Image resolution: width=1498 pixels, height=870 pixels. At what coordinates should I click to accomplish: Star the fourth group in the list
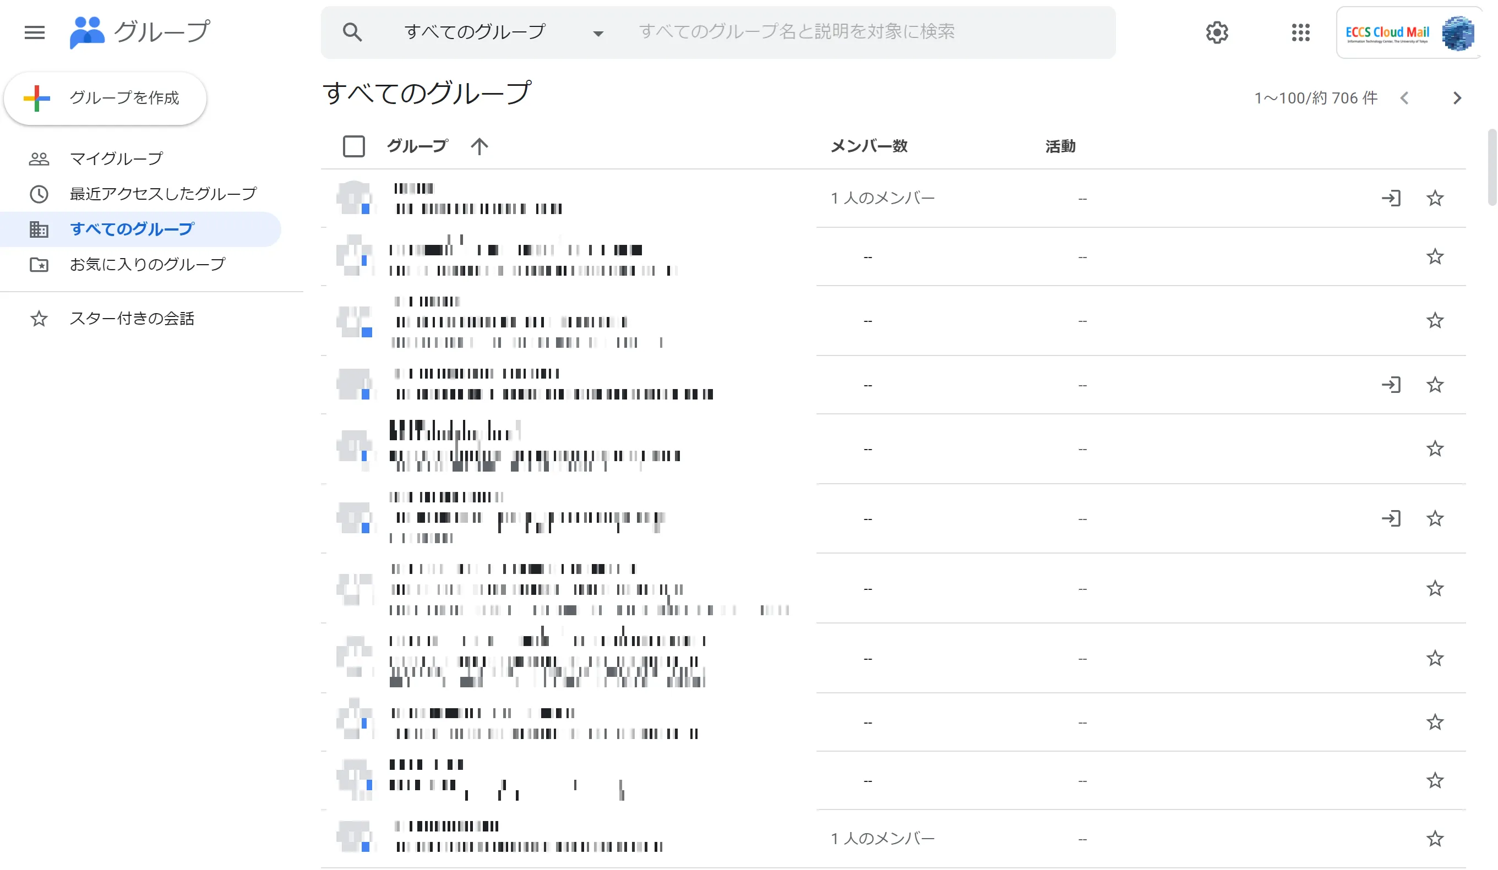(x=1434, y=385)
